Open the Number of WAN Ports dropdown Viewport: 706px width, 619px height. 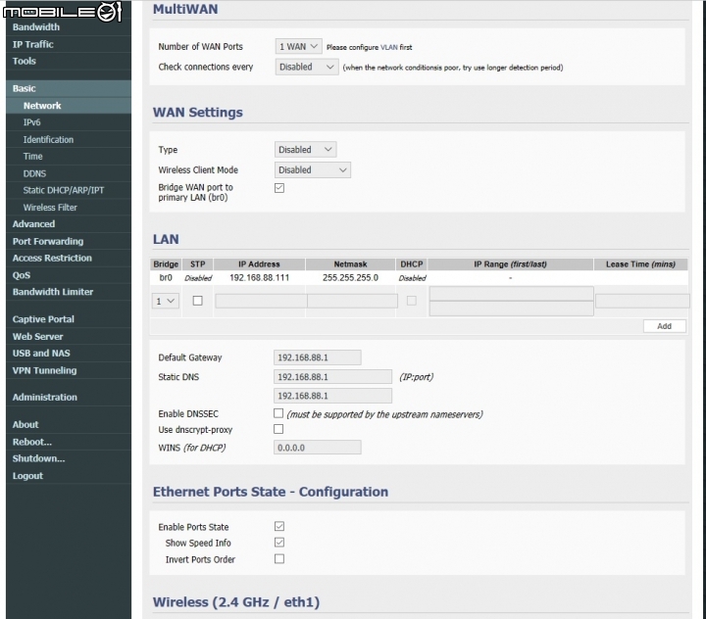[298, 46]
